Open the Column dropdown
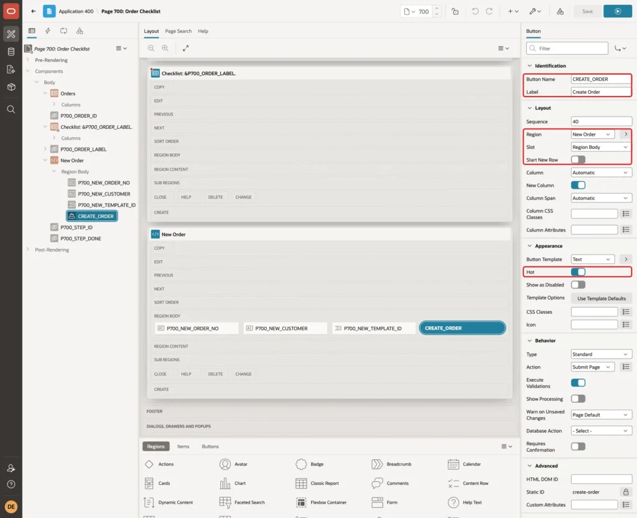 pos(602,172)
